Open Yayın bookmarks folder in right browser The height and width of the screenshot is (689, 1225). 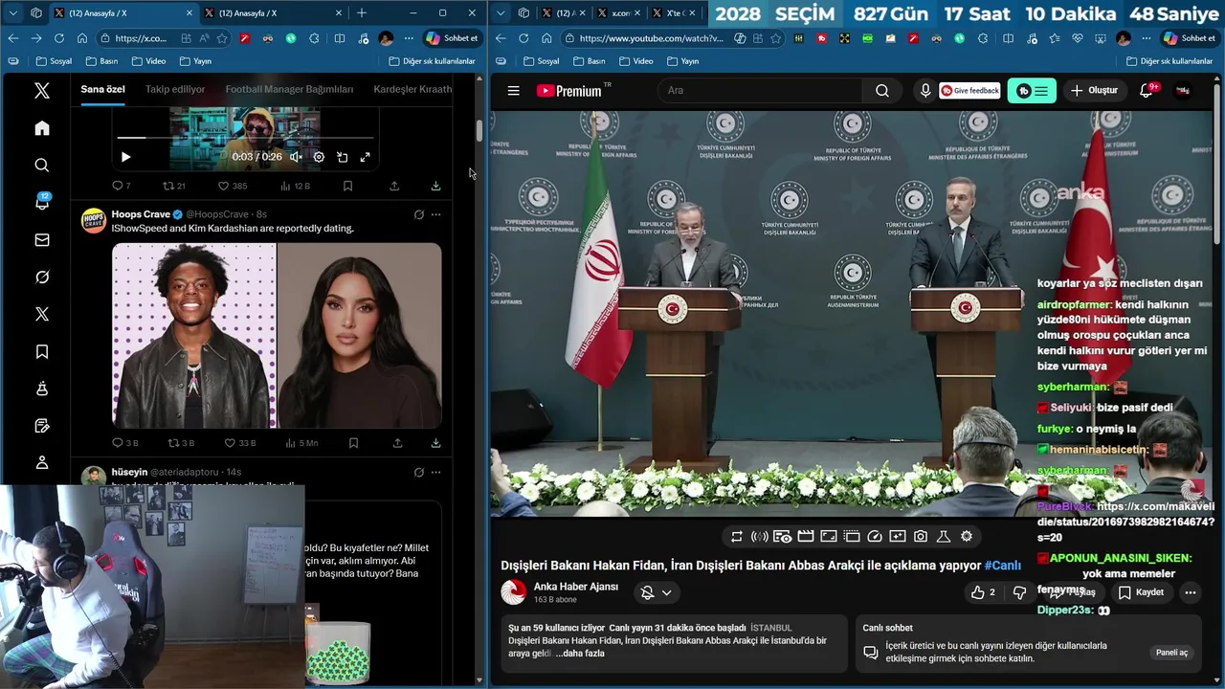682,61
